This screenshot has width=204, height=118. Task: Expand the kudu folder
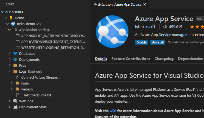(12, 83)
